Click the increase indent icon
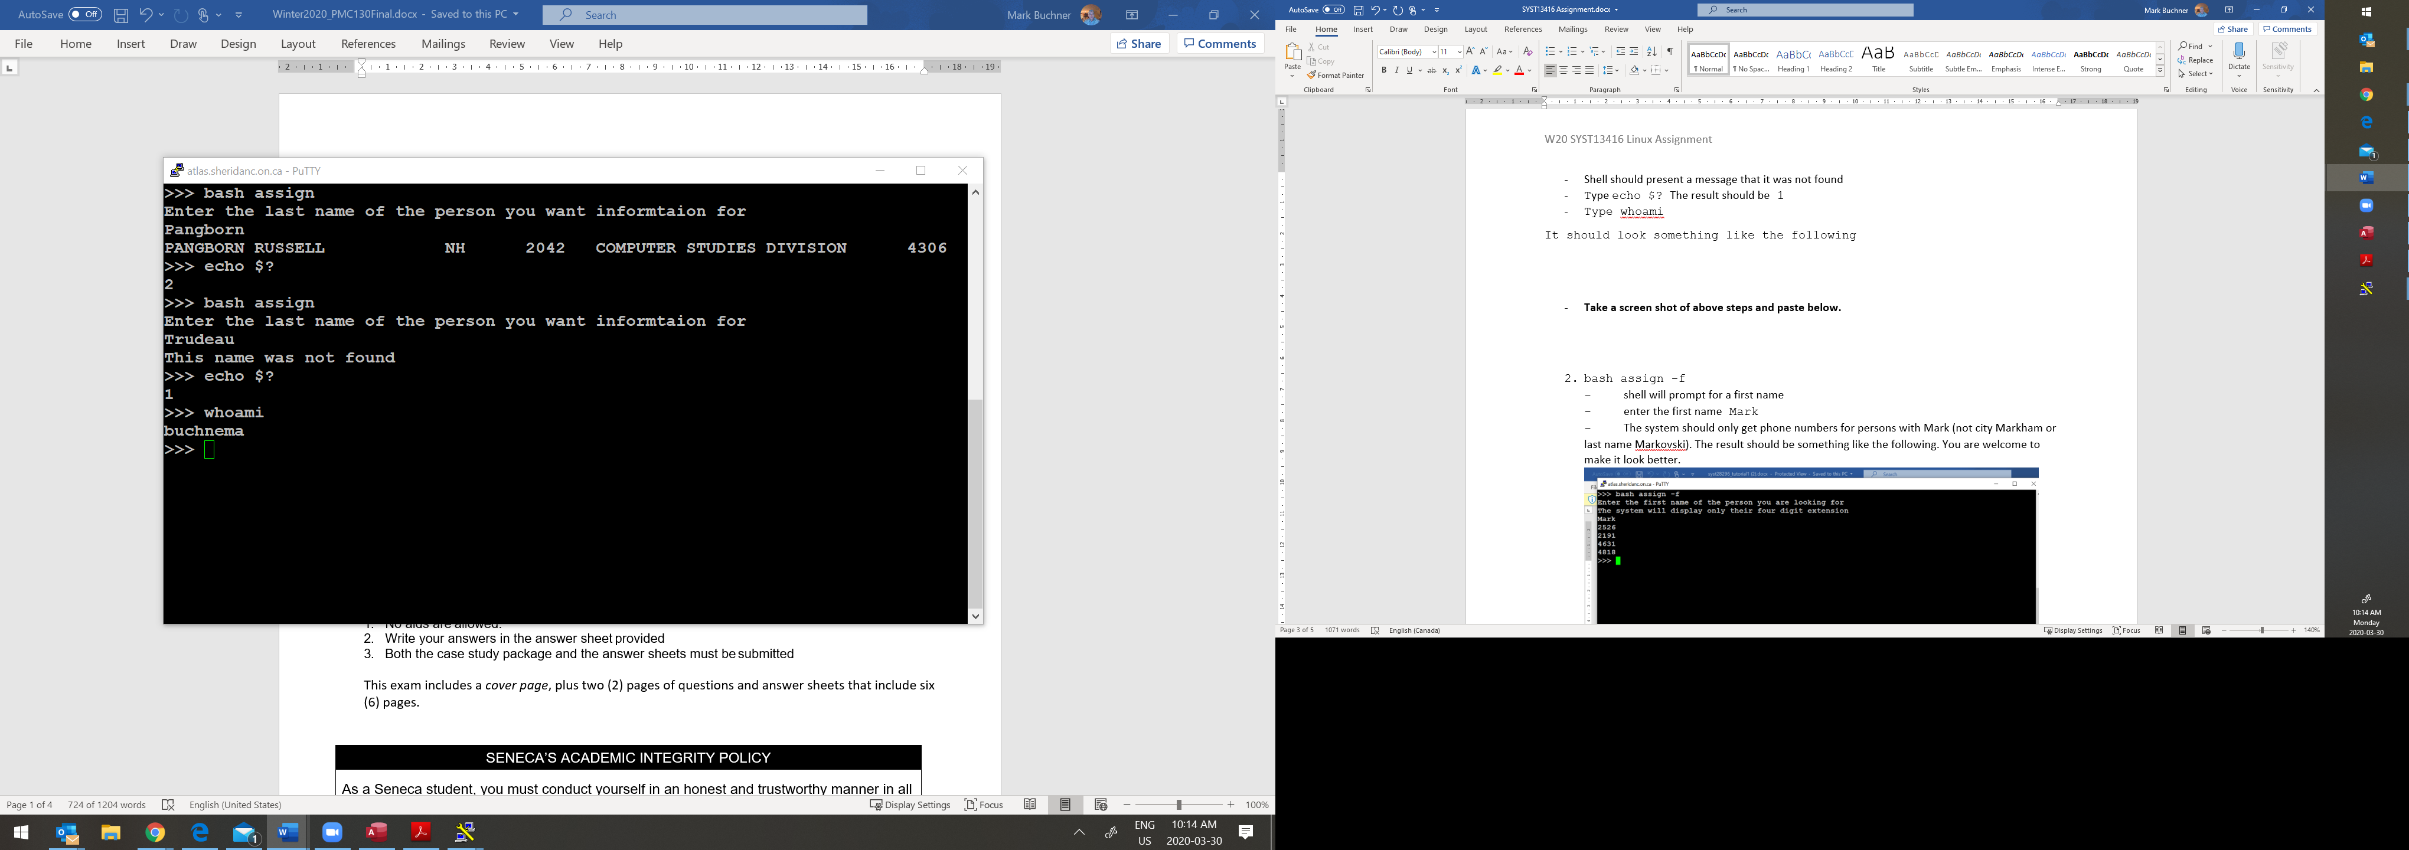The image size is (2409, 850). [1634, 51]
